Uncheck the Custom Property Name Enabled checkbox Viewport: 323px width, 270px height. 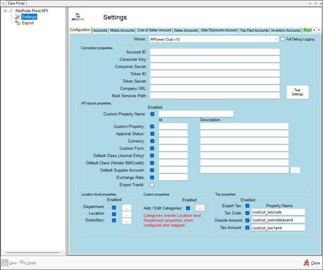pos(152,114)
